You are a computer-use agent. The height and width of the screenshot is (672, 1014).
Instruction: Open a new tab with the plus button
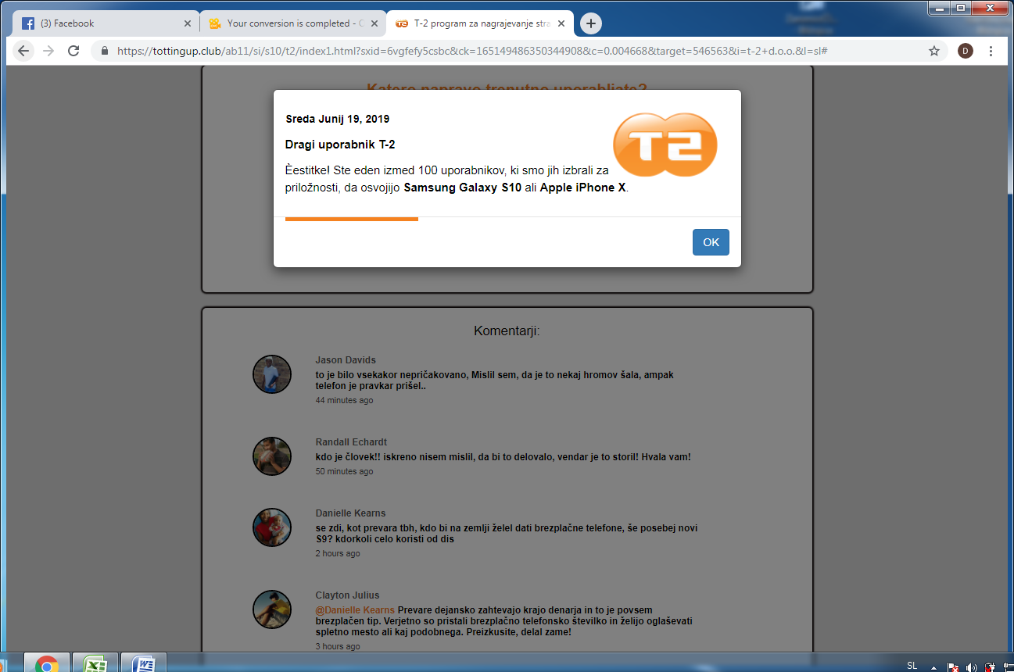(x=591, y=23)
